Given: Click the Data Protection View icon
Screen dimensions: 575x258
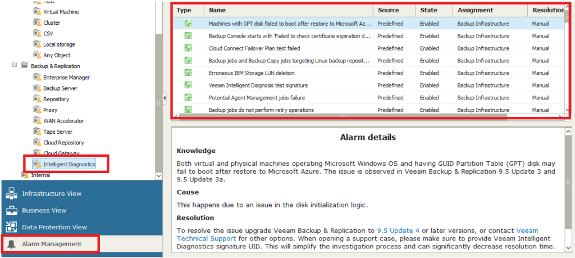Looking at the screenshot, I should point(12,227).
